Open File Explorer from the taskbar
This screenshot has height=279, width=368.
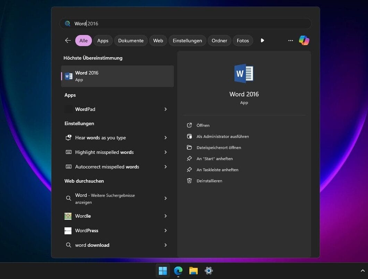click(193, 271)
